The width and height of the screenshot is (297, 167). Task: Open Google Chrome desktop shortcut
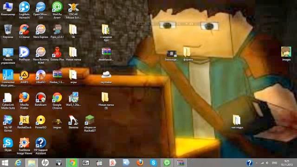[57, 101]
